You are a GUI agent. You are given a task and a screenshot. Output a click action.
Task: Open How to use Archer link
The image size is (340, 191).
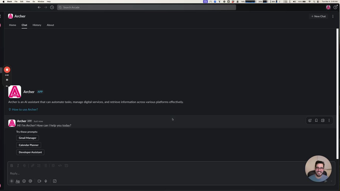click(x=25, y=110)
